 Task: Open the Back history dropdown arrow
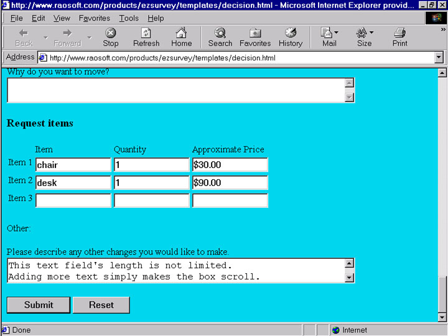[45, 37]
